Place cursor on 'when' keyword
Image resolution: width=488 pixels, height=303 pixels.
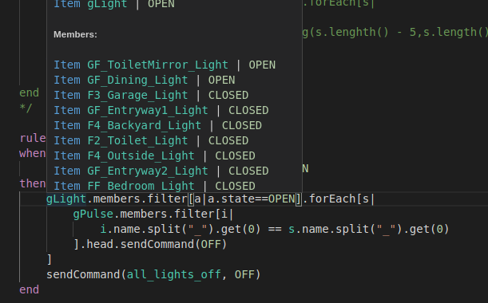(x=33, y=154)
